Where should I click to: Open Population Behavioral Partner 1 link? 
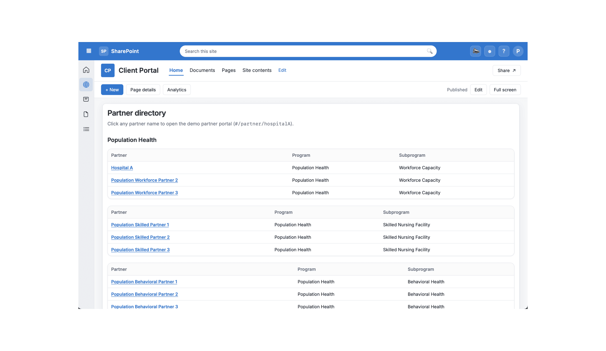coord(144,282)
